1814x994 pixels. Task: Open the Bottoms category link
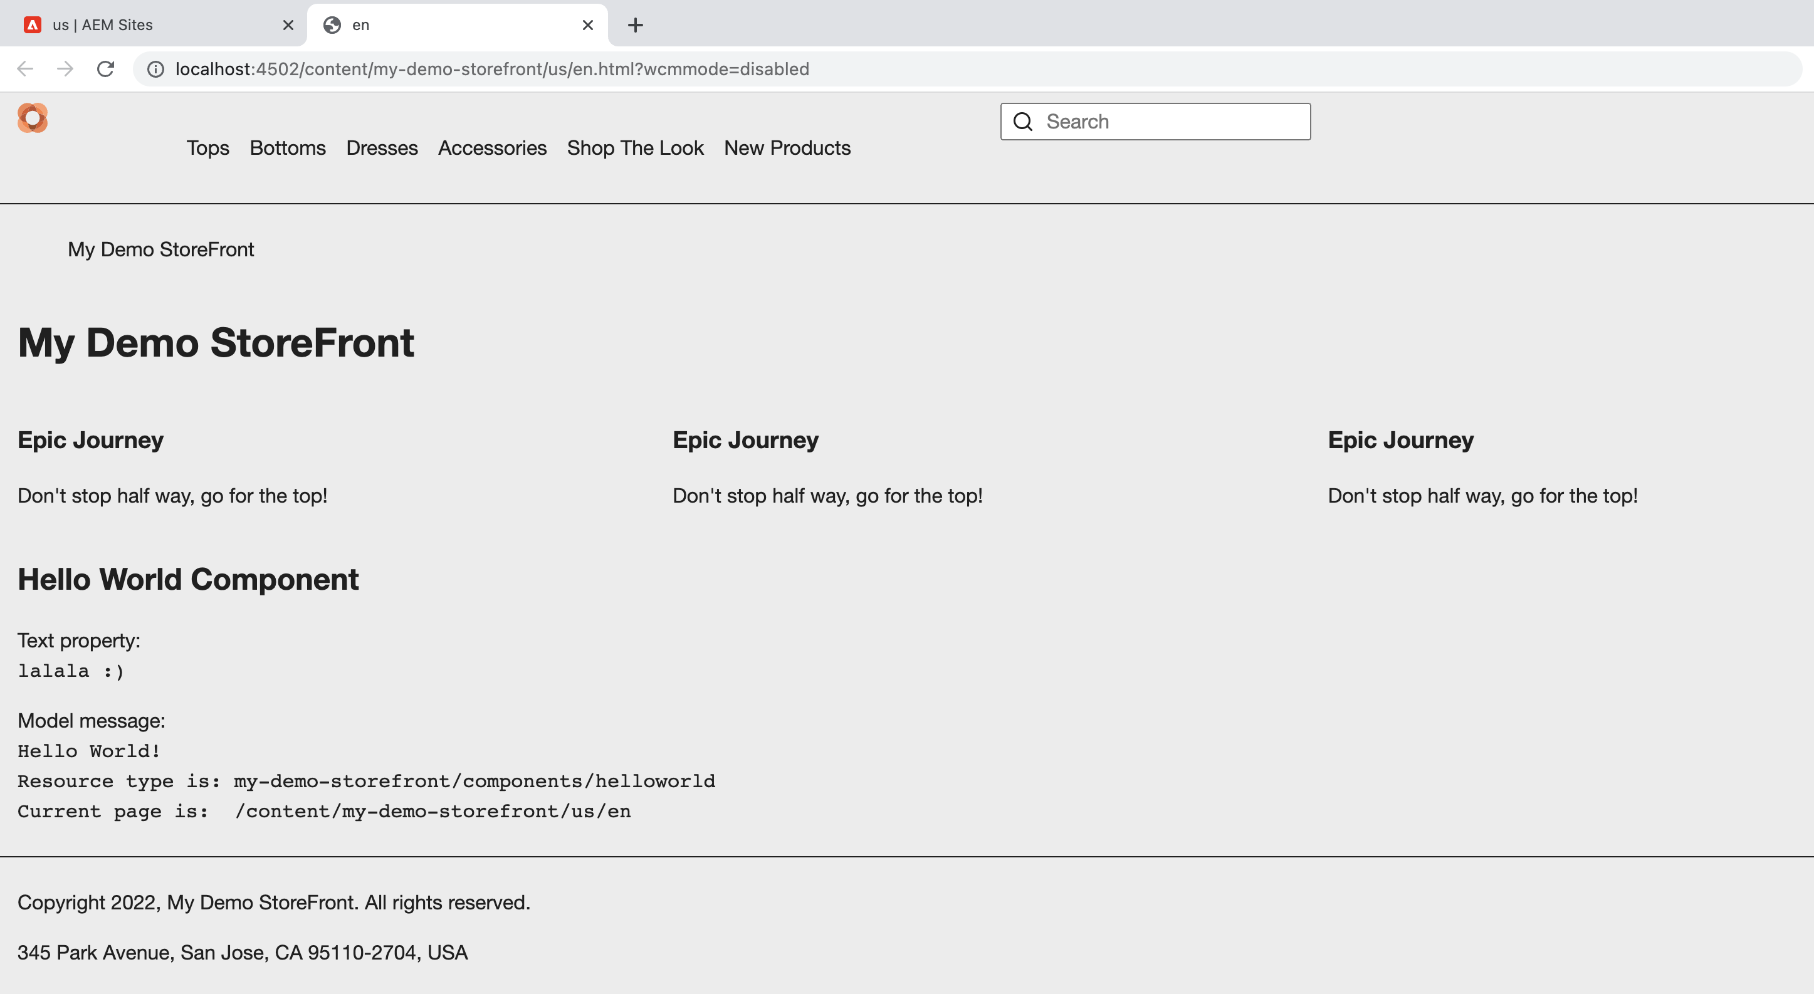(x=287, y=148)
